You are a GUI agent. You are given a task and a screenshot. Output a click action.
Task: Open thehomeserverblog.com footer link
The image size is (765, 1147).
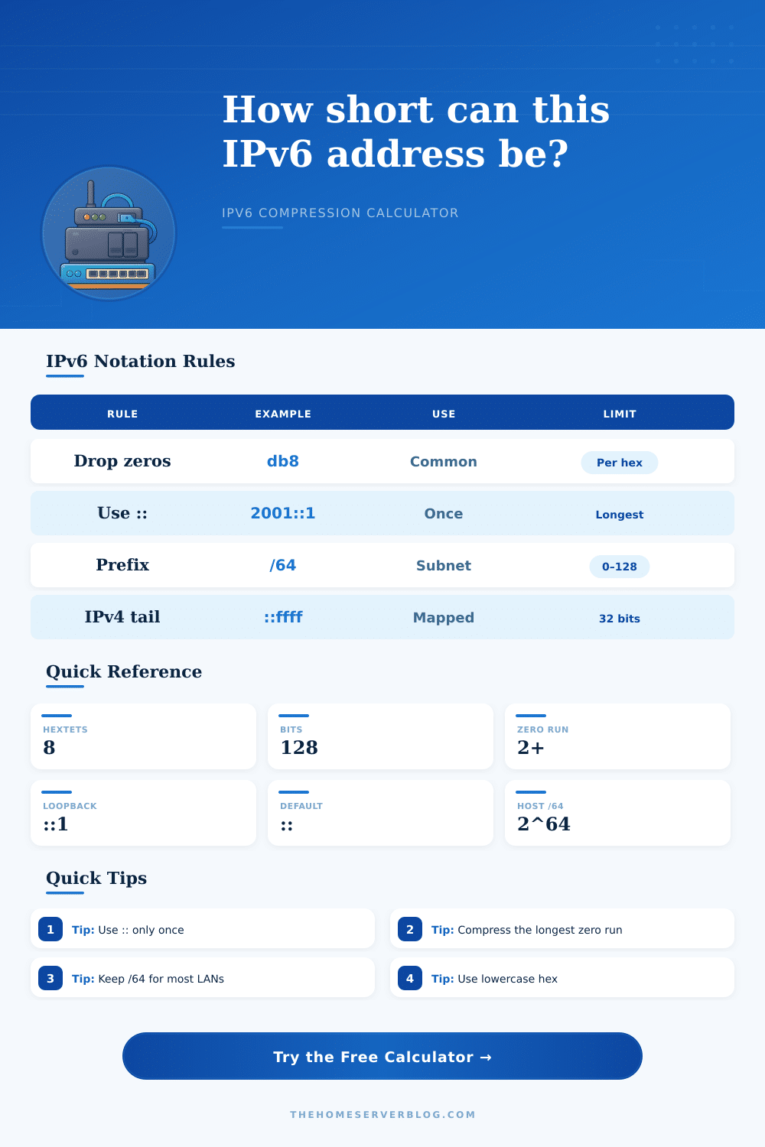(382, 1114)
